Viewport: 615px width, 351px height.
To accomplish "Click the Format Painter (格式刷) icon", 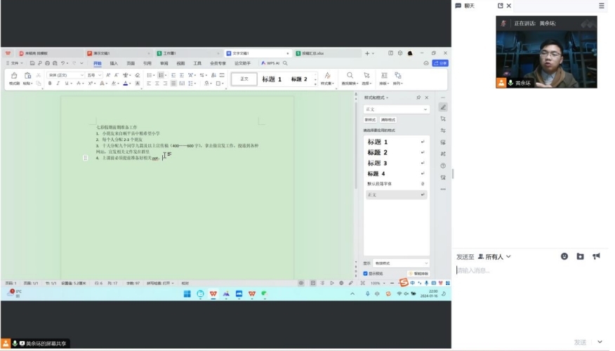I will (x=13, y=78).
